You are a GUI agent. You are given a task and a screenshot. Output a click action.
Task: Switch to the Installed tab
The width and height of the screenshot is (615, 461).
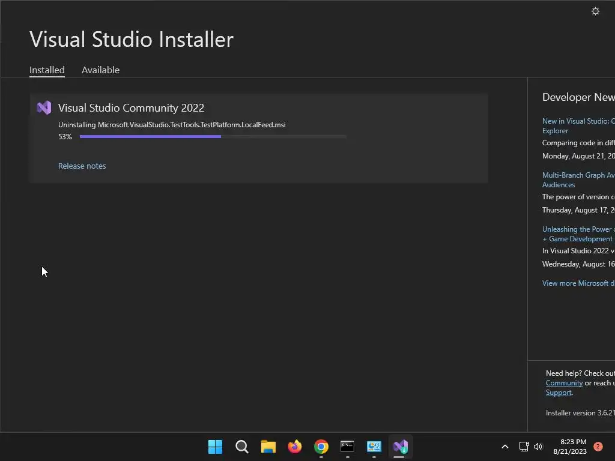tap(47, 70)
